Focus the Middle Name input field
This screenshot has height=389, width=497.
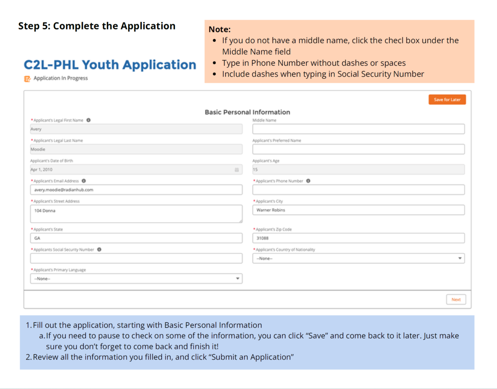pyautogui.click(x=358, y=129)
